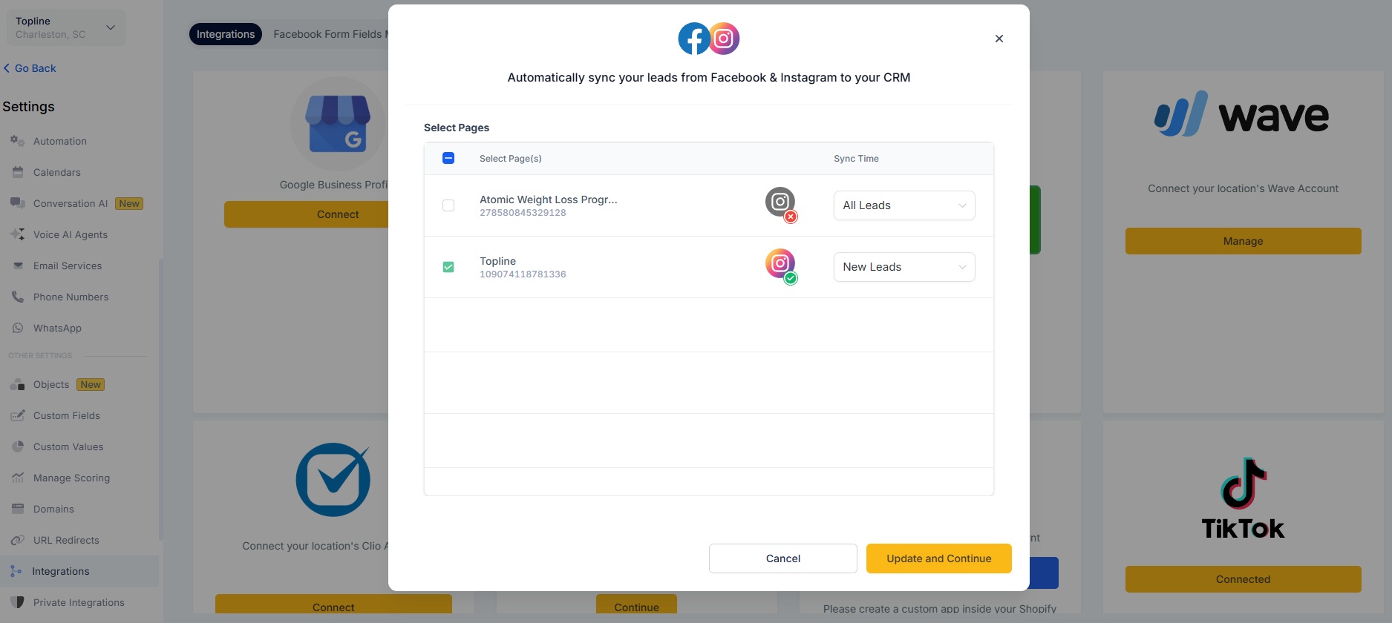Uncheck the Topline page checkbox

[448, 267]
